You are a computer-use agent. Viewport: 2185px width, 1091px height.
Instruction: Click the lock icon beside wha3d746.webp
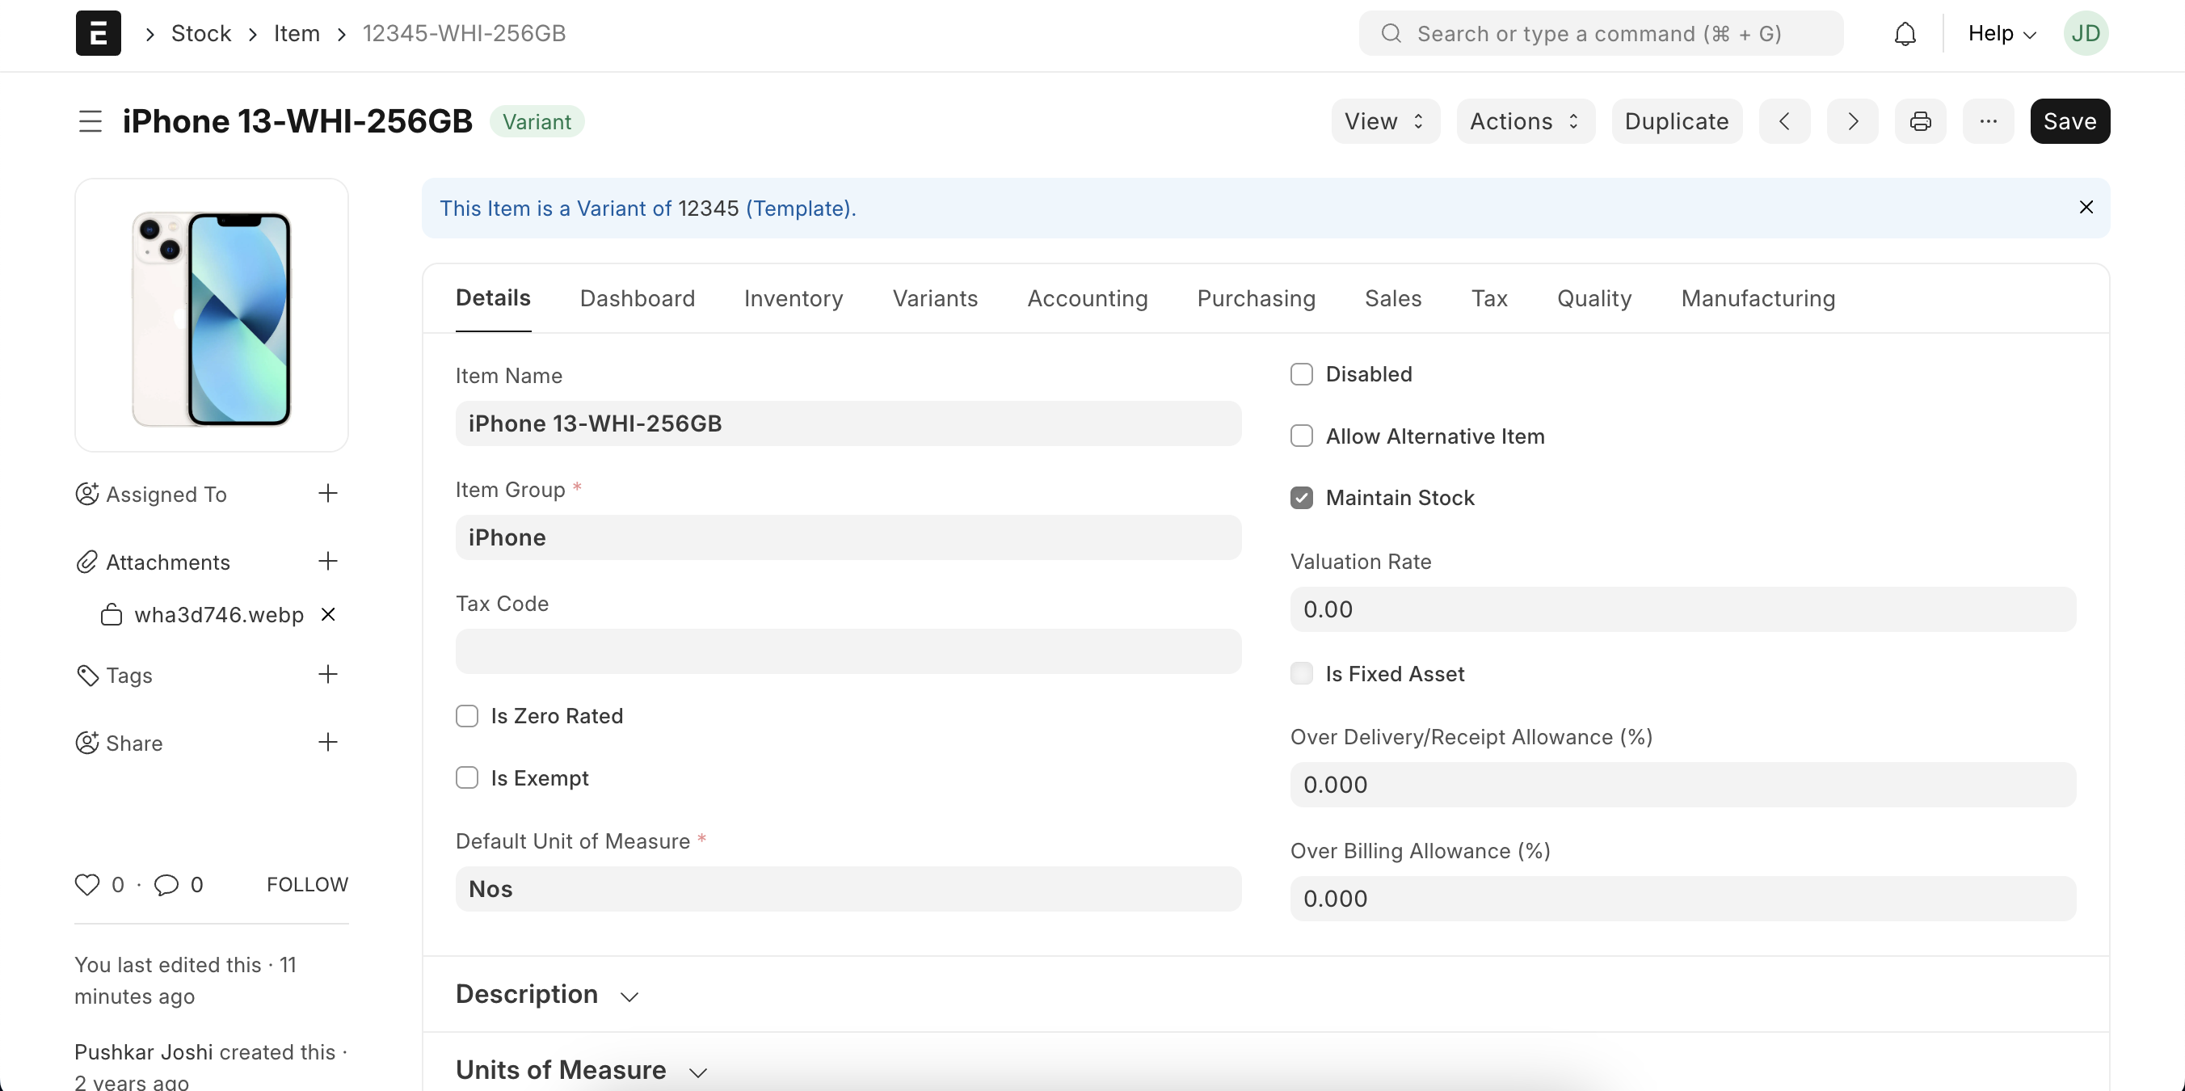[x=112, y=615]
